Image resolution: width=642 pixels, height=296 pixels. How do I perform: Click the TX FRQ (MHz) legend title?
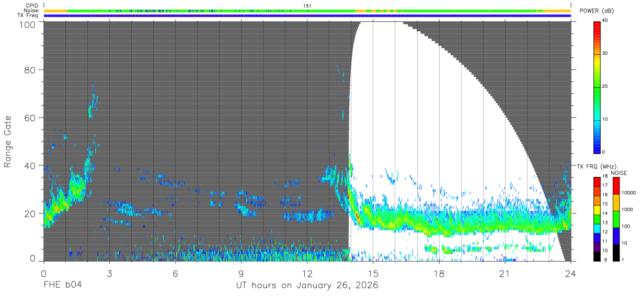click(x=596, y=167)
